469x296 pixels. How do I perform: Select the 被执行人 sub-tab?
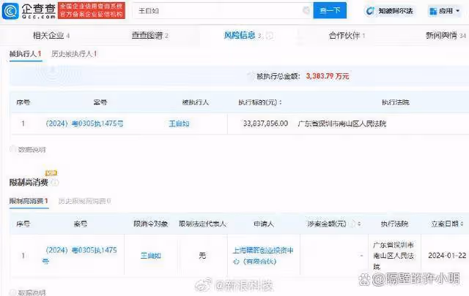tap(26, 54)
